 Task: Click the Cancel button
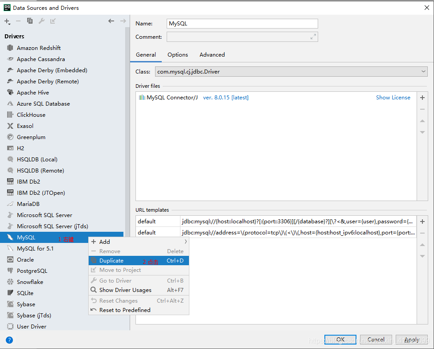(376, 340)
